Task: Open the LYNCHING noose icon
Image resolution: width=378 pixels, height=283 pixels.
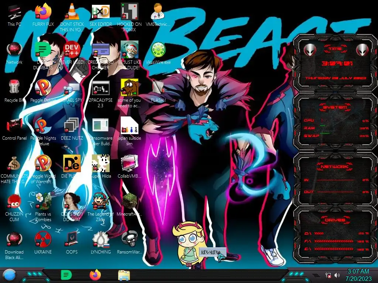Action: pyautogui.click(x=100, y=239)
